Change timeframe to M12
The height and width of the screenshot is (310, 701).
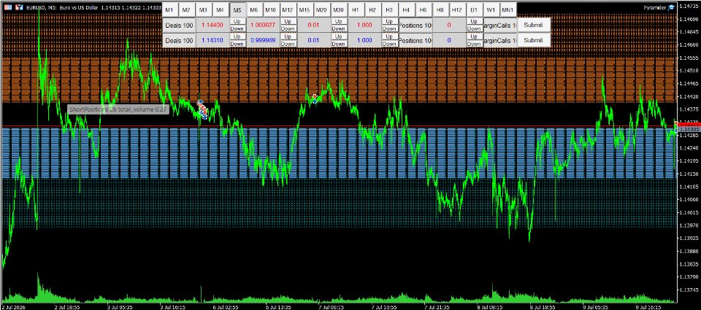[x=288, y=9]
